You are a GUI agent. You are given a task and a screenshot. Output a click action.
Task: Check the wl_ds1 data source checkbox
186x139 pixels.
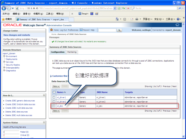coord(54,106)
